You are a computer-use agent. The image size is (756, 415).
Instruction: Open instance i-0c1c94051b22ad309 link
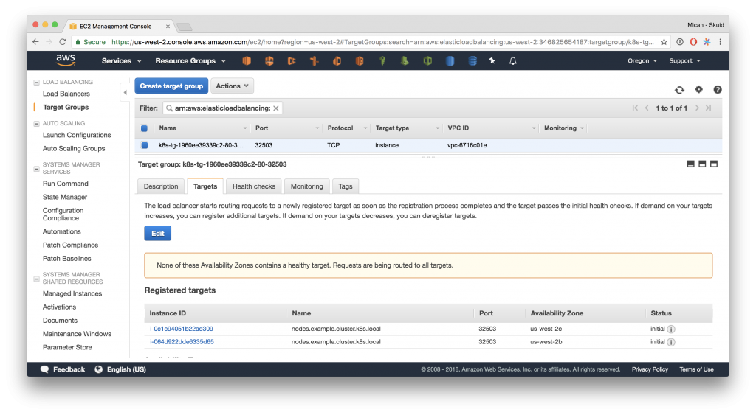click(182, 329)
